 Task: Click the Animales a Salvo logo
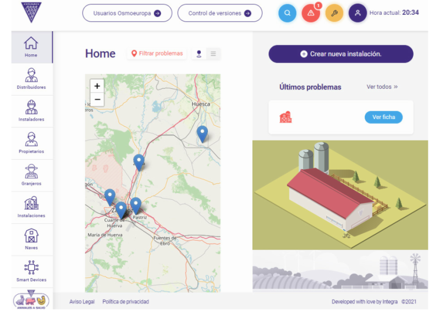(x=31, y=301)
